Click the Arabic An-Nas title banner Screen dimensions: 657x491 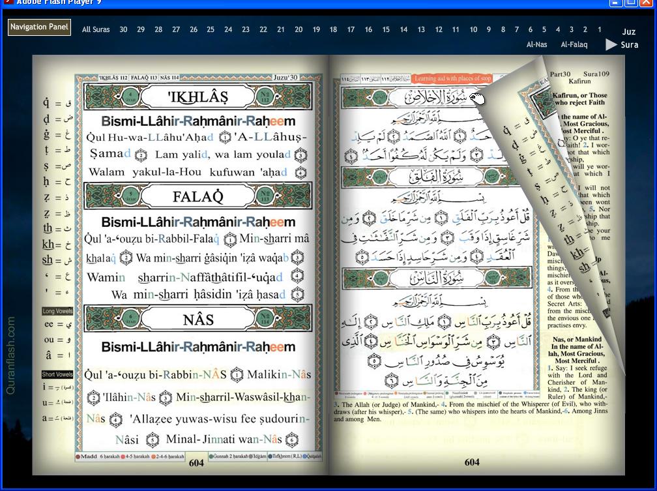point(437,278)
